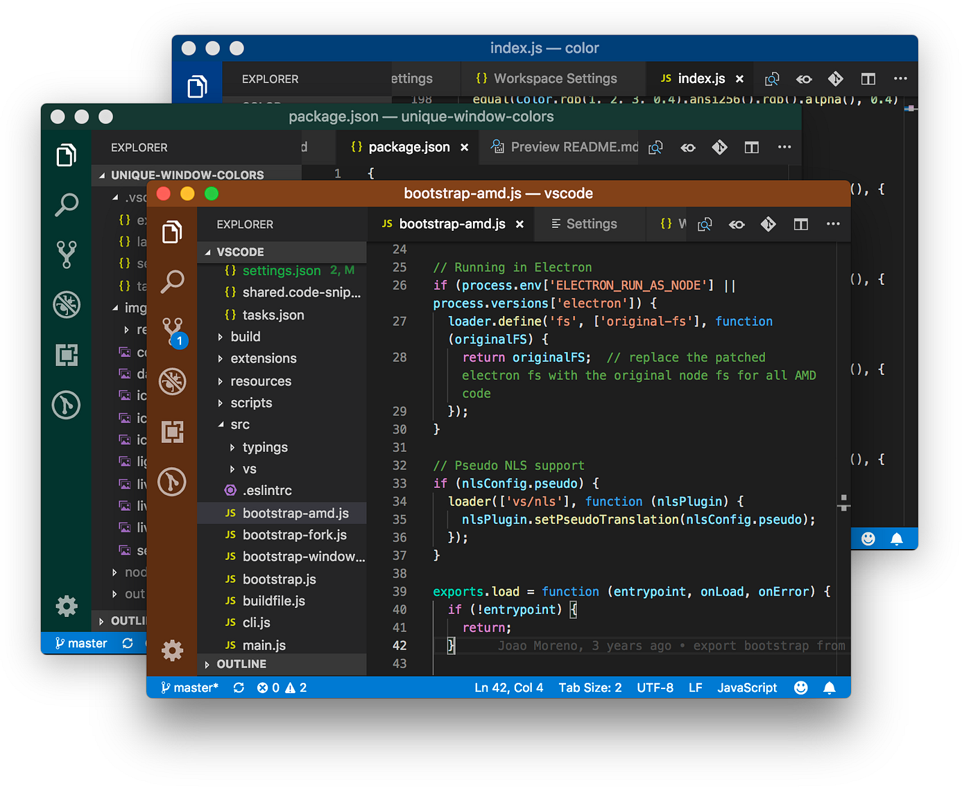
Task: Close the bootstrap-amd.js tab
Action: [x=519, y=224]
